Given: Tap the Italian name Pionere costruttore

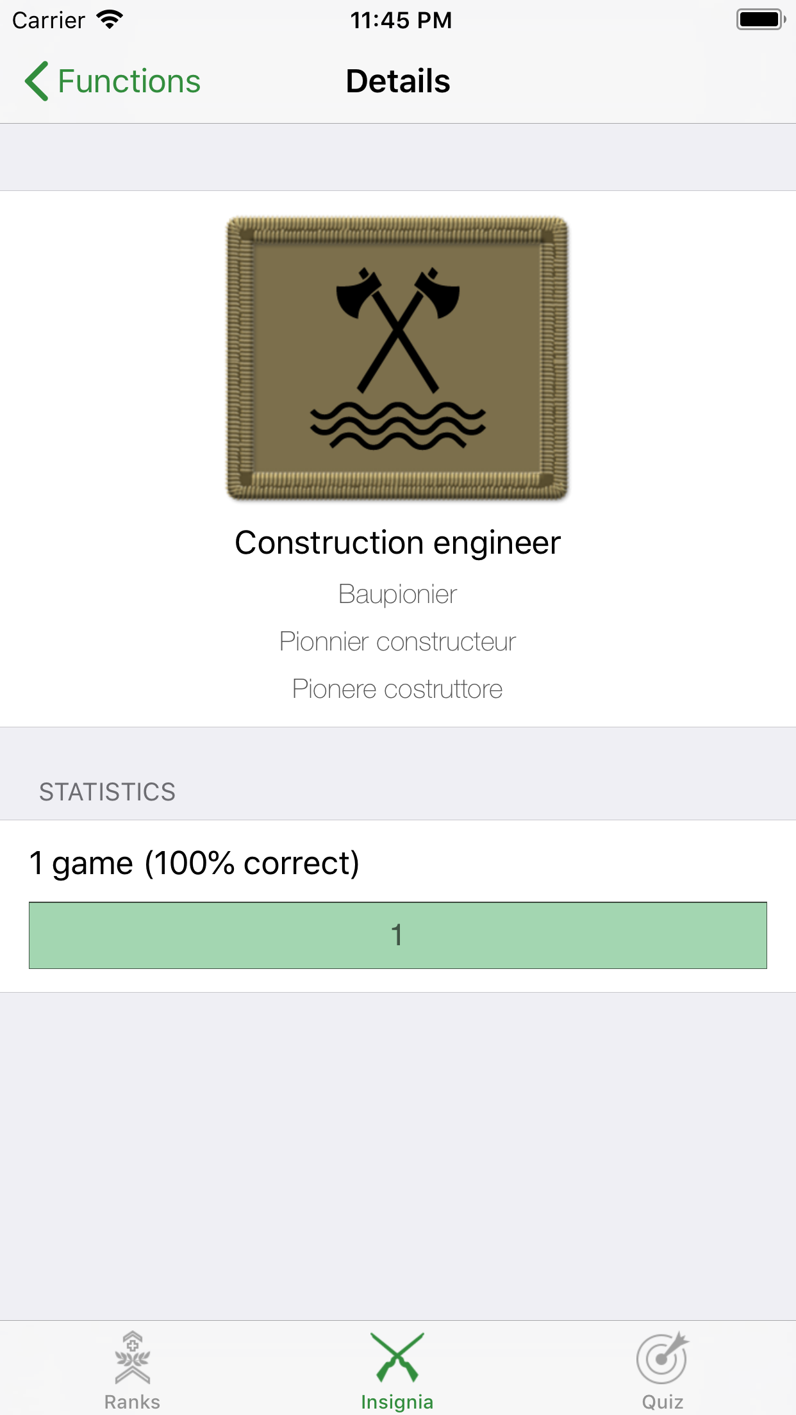Looking at the screenshot, I should 398,689.
